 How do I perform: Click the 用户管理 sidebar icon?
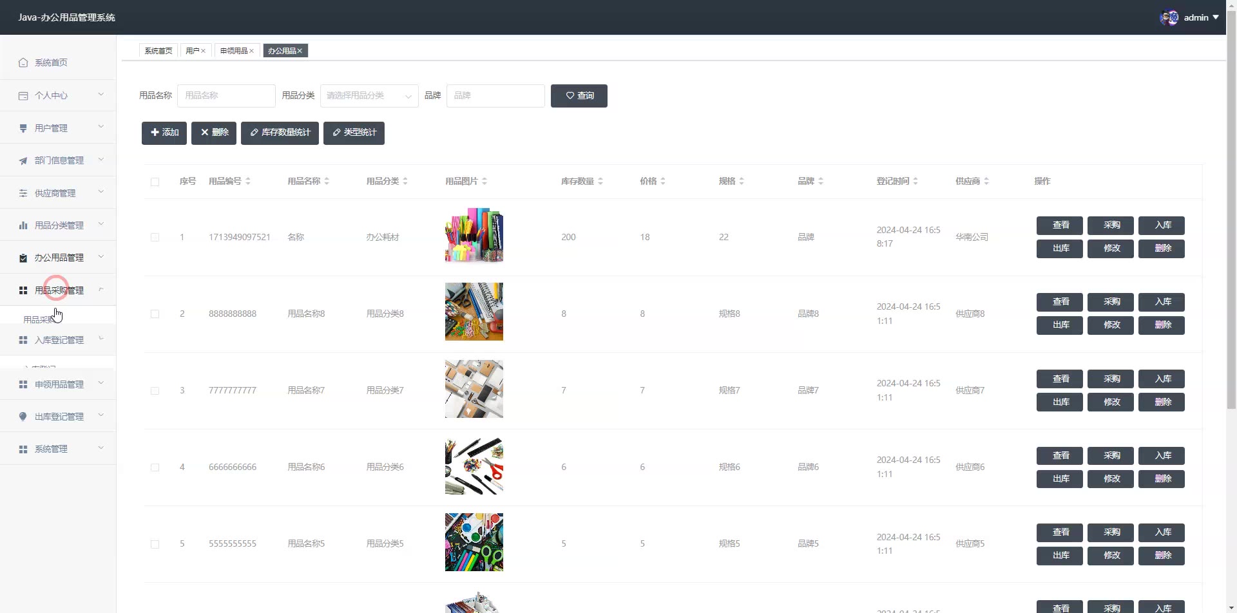pyautogui.click(x=23, y=128)
